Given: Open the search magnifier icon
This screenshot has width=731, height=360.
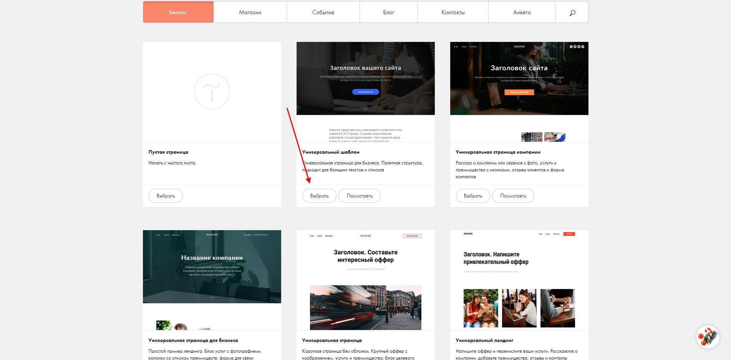Looking at the screenshot, I should point(572,12).
